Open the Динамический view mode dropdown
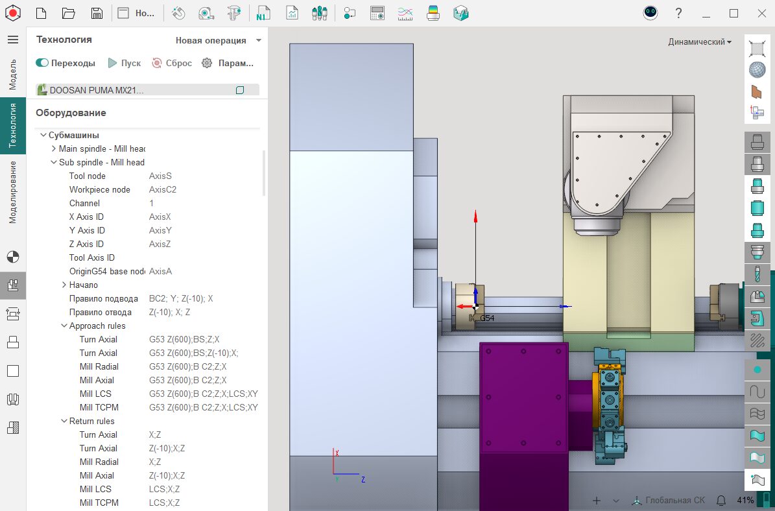Screen dimensions: 775x511 click(x=700, y=42)
